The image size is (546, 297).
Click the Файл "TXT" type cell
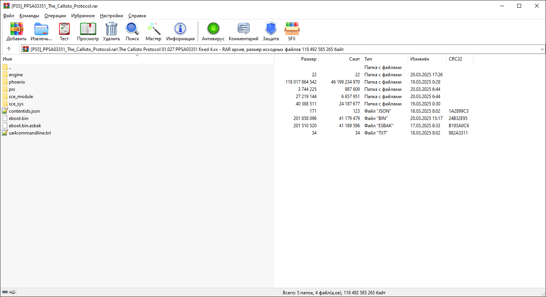[x=376, y=133]
